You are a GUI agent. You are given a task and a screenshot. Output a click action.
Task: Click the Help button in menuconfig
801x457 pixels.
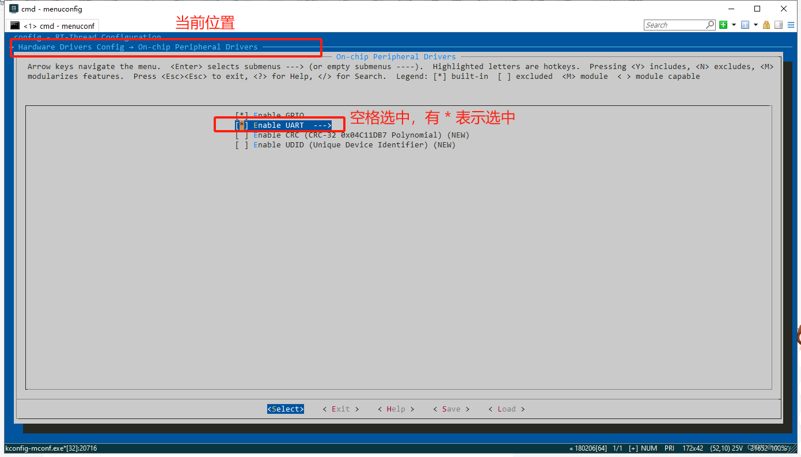(x=396, y=409)
